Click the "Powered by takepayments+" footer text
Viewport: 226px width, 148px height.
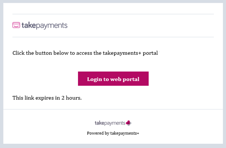point(113,133)
